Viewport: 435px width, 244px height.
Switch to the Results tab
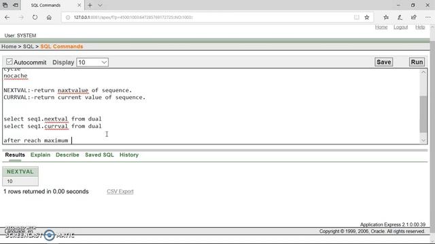coord(15,155)
